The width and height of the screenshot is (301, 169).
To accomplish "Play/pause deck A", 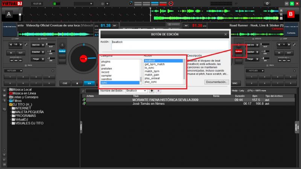I will 89,83.
